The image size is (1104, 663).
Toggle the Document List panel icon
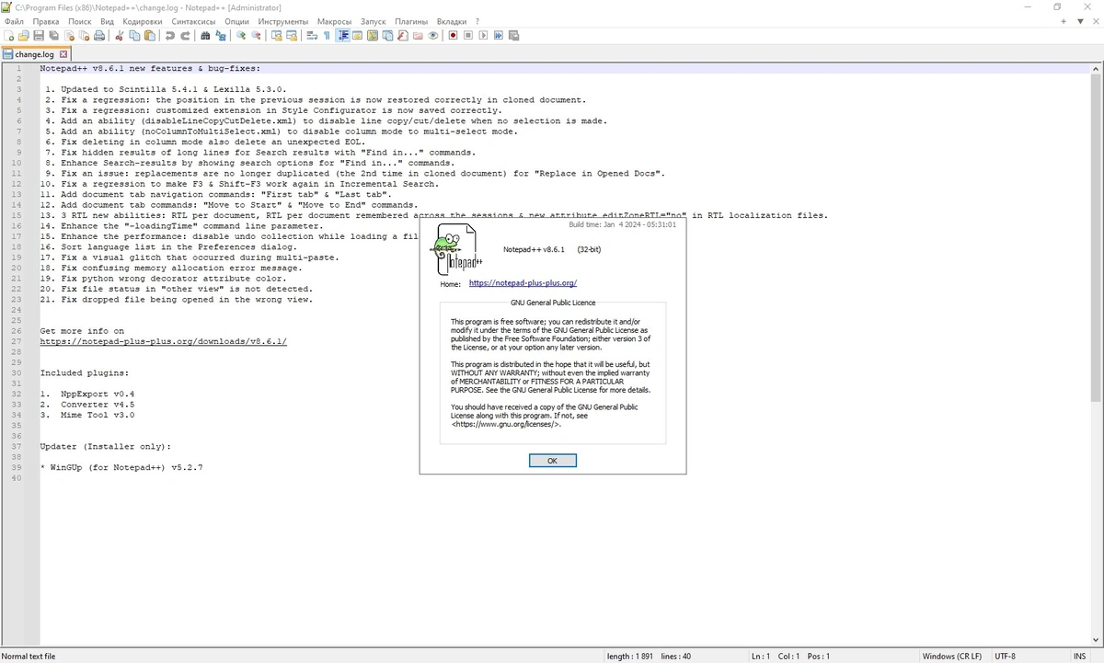pyautogui.click(x=387, y=36)
